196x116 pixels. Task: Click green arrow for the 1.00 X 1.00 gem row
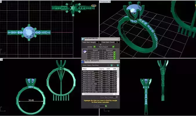[115, 56]
